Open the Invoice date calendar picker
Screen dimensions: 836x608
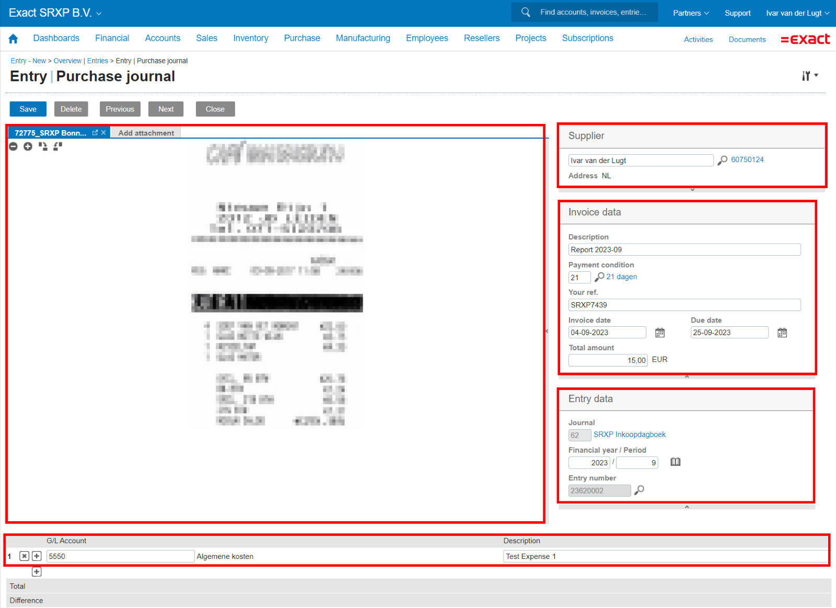coord(659,332)
